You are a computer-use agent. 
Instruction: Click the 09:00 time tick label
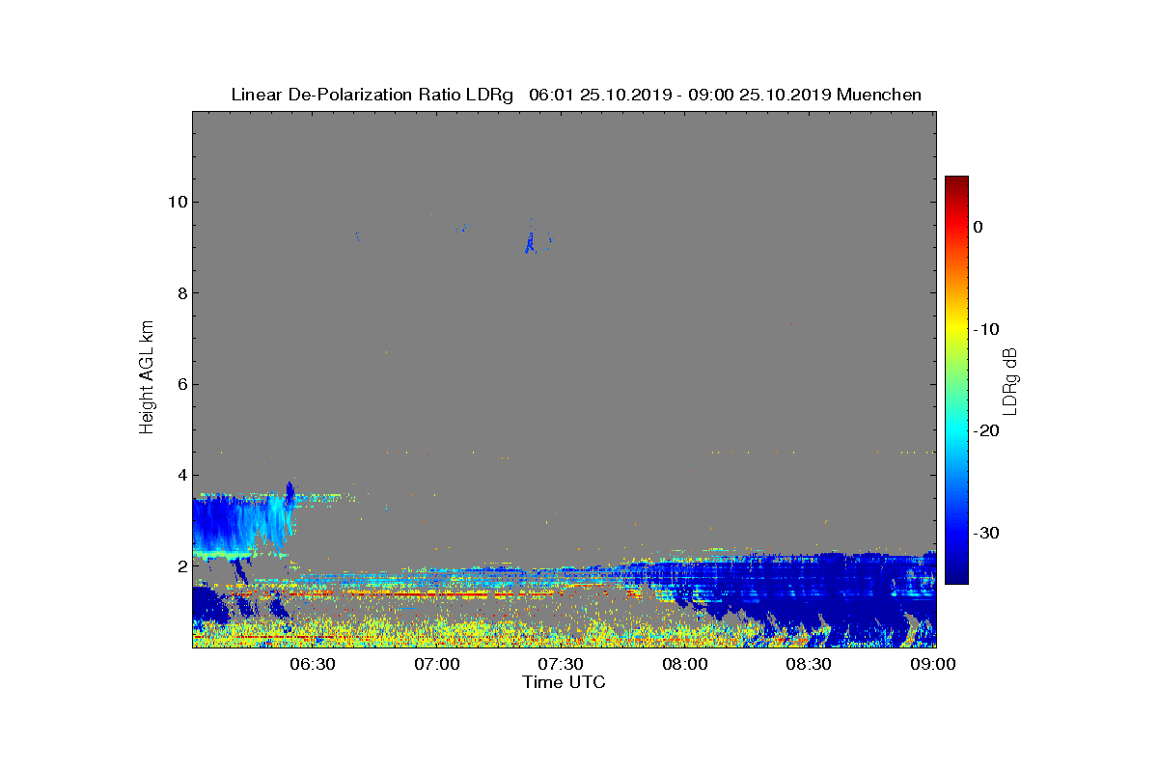click(x=934, y=664)
